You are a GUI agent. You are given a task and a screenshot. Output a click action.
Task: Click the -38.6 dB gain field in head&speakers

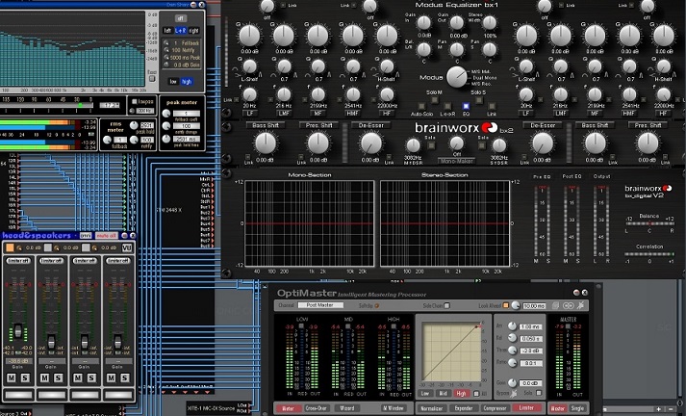pyautogui.click(x=18, y=361)
